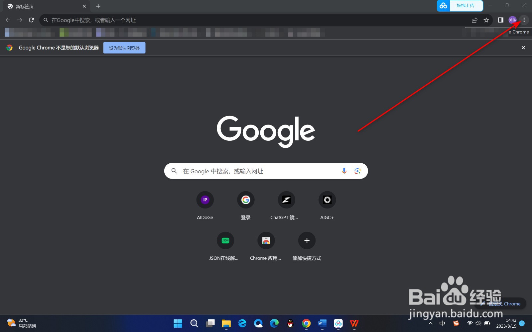
Task: Show hidden tray icons chevron
Action: [431, 323]
